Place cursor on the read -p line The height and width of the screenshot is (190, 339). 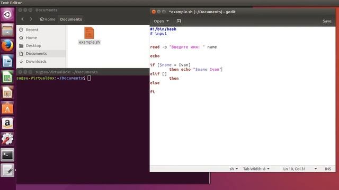(x=183, y=47)
